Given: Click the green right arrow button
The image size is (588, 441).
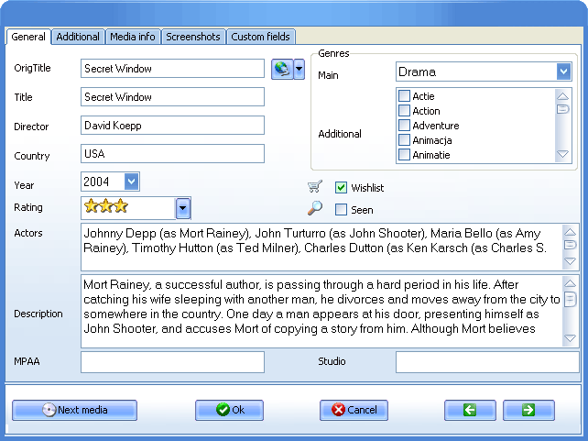Looking at the screenshot, I should click(x=528, y=410).
